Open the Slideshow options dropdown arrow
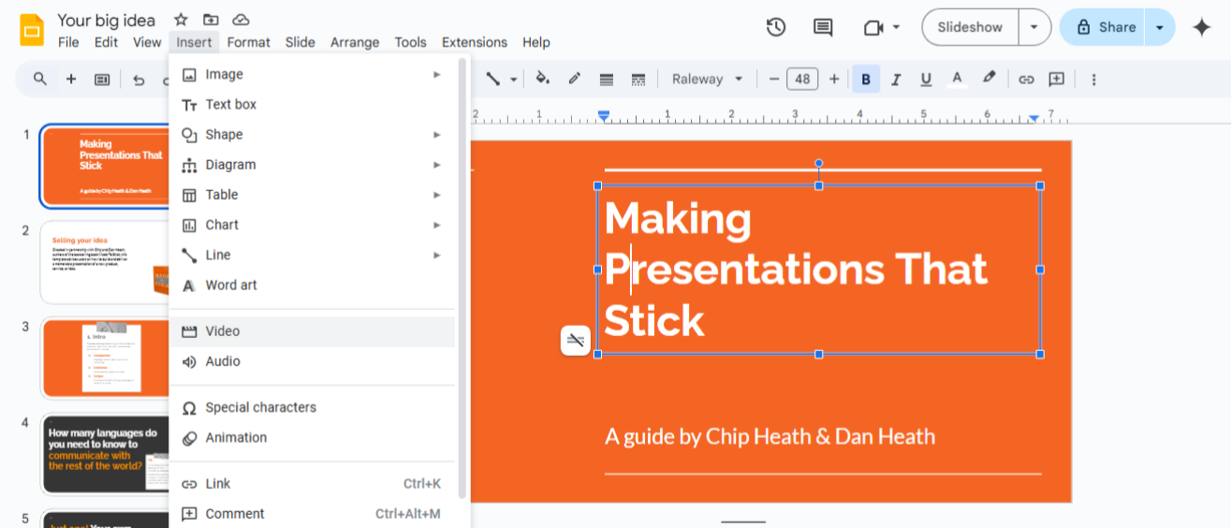Screen dimensions: 1231x528 (x=1034, y=27)
